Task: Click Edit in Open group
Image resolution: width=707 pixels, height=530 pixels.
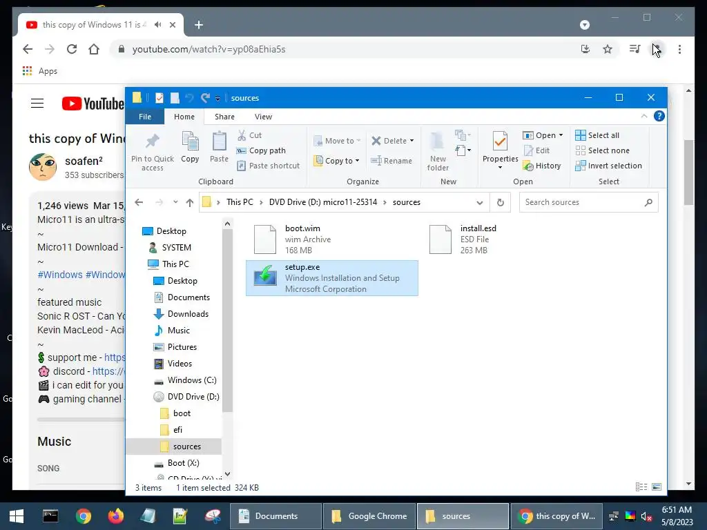Action: 536,150
